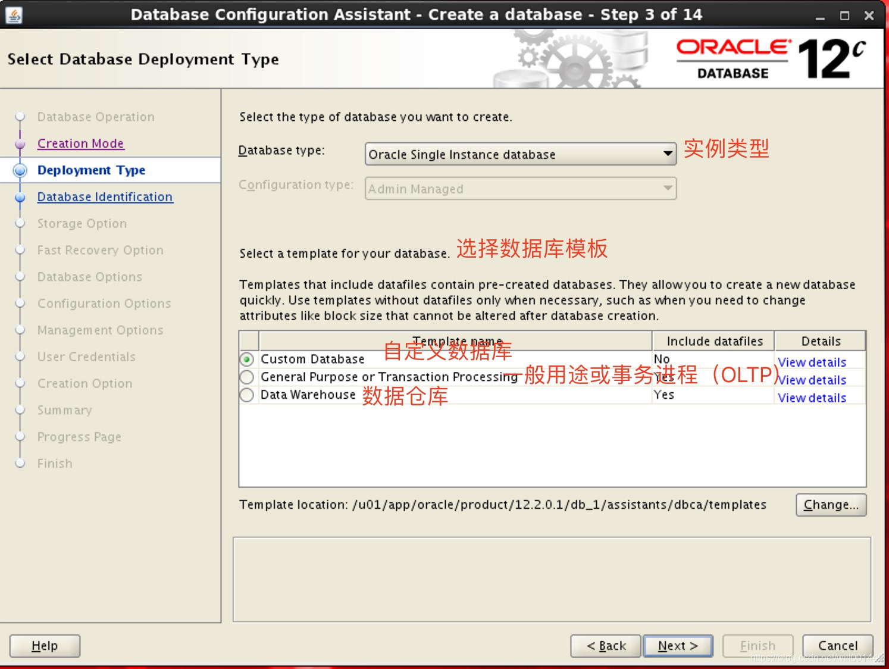View details for Custom Database template
889x669 pixels.
[x=812, y=362]
